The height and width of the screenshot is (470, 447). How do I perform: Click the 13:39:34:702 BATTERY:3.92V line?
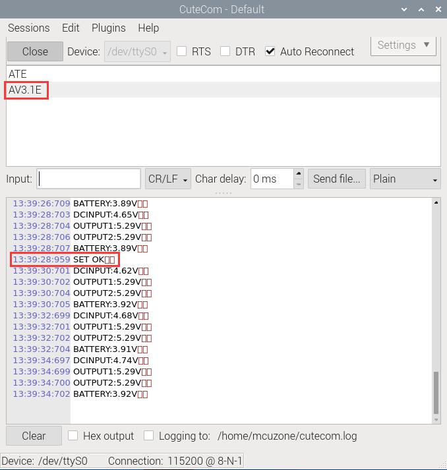pos(80,394)
